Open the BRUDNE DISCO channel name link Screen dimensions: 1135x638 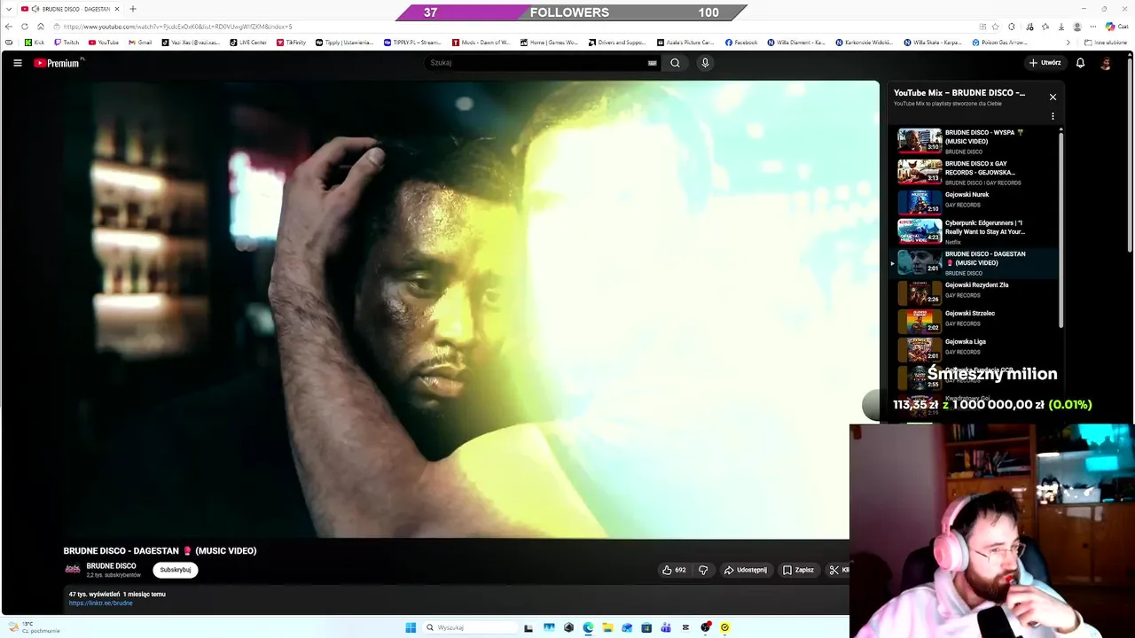click(111, 565)
